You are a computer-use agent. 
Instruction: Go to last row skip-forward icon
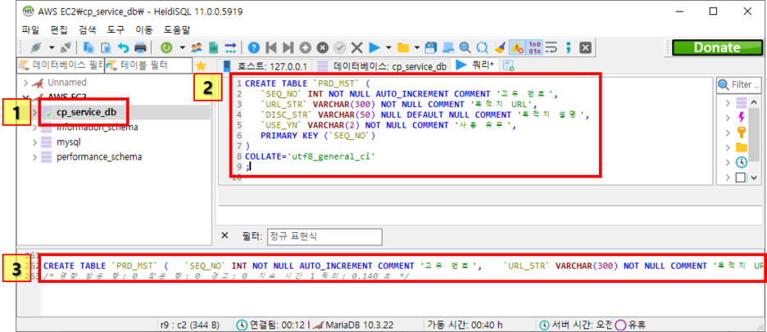coord(288,47)
